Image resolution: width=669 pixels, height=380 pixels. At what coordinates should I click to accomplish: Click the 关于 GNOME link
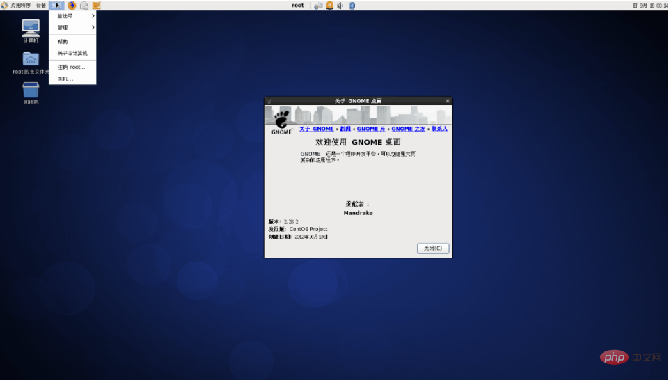(x=317, y=129)
